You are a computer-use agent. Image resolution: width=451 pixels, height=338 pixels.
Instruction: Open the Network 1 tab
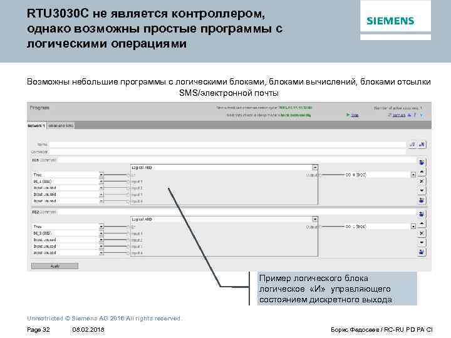(x=36, y=126)
